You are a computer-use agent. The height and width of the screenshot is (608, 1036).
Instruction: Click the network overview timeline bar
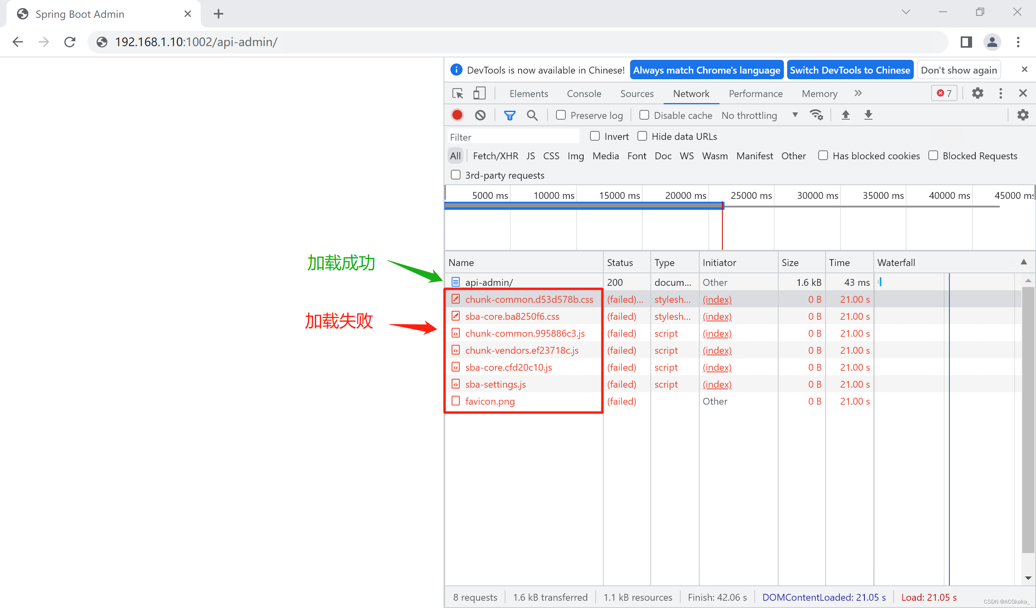[x=584, y=205]
